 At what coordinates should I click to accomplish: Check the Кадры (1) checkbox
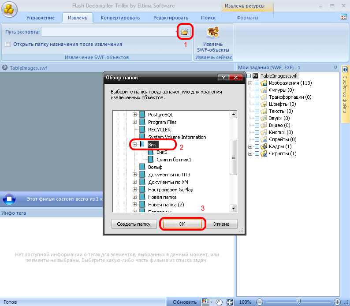click(257, 147)
